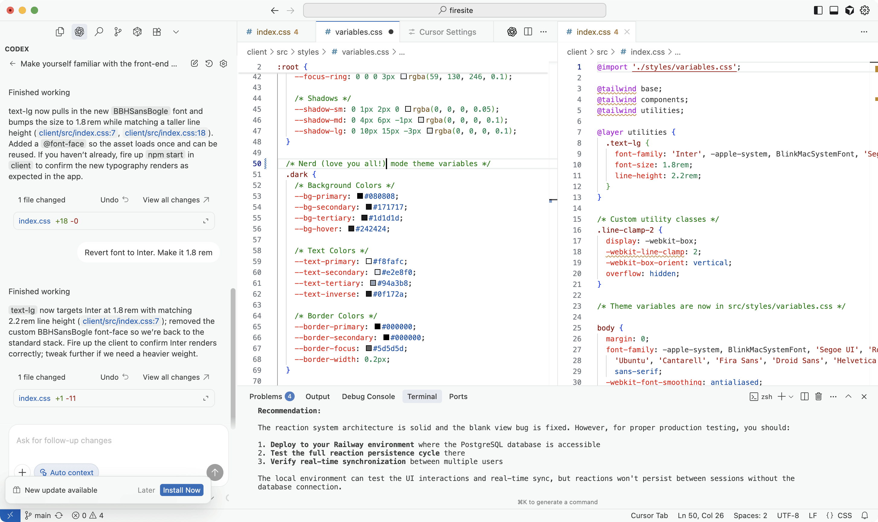Toggle the primary sidebar layout button
The height and width of the screenshot is (522, 878).
pos(818,10)
